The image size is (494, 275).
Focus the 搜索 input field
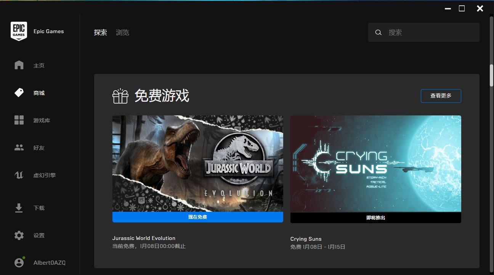click(424, 32)
